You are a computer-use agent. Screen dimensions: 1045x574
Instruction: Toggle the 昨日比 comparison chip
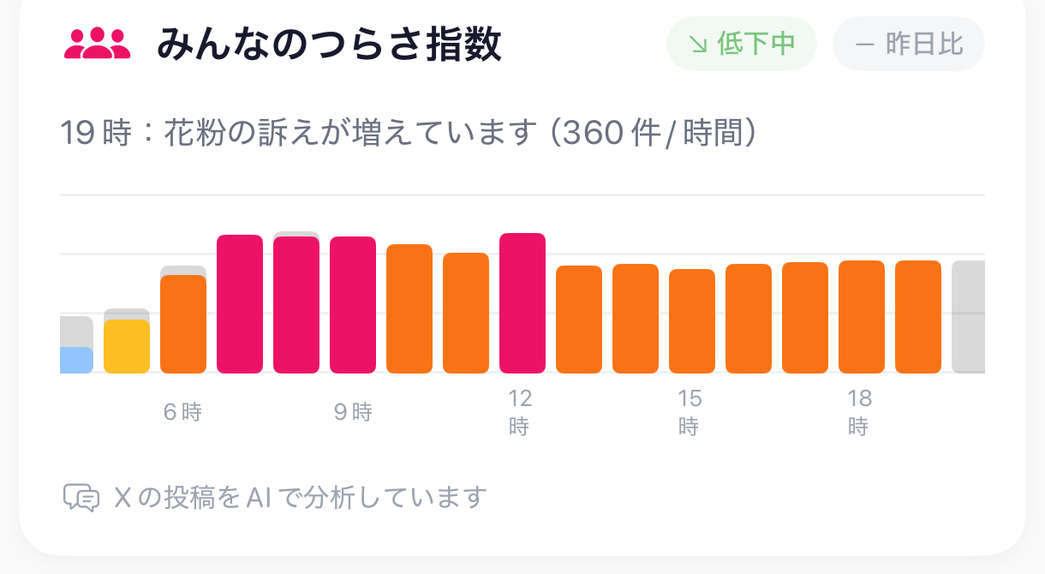909,44
